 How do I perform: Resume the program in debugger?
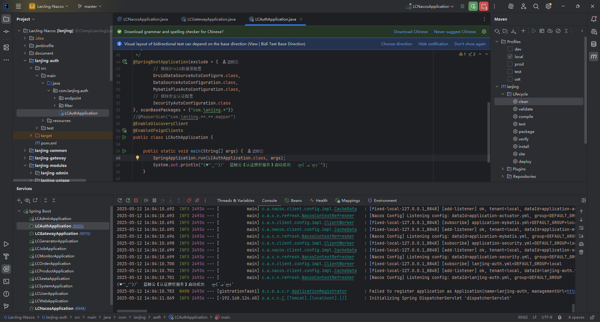coord(146,200)
